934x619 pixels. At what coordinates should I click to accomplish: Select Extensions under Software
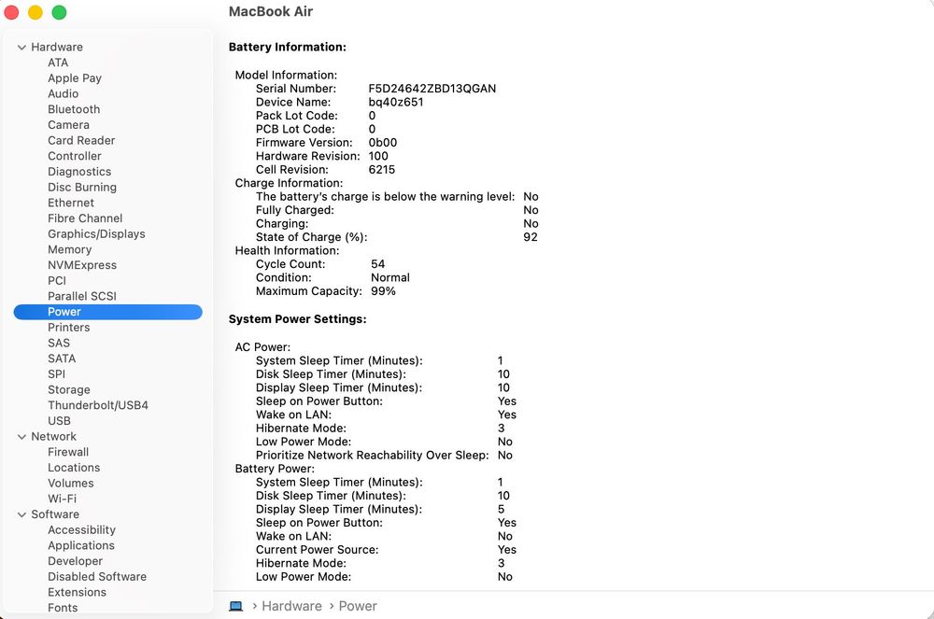coord(77,592)
